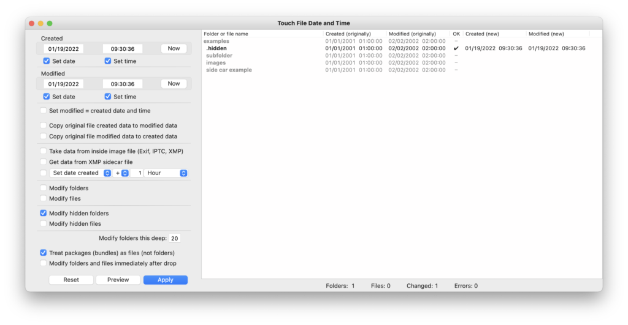This screenshot has height=325, width=628.
Task: Click the Changed: 1 status text
Action: (x=422, y=286)
